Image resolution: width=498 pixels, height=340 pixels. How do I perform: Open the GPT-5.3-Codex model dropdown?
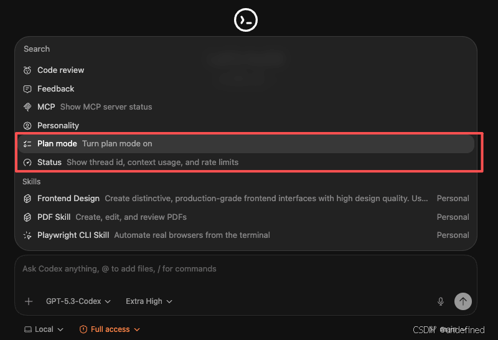[78, 301]
